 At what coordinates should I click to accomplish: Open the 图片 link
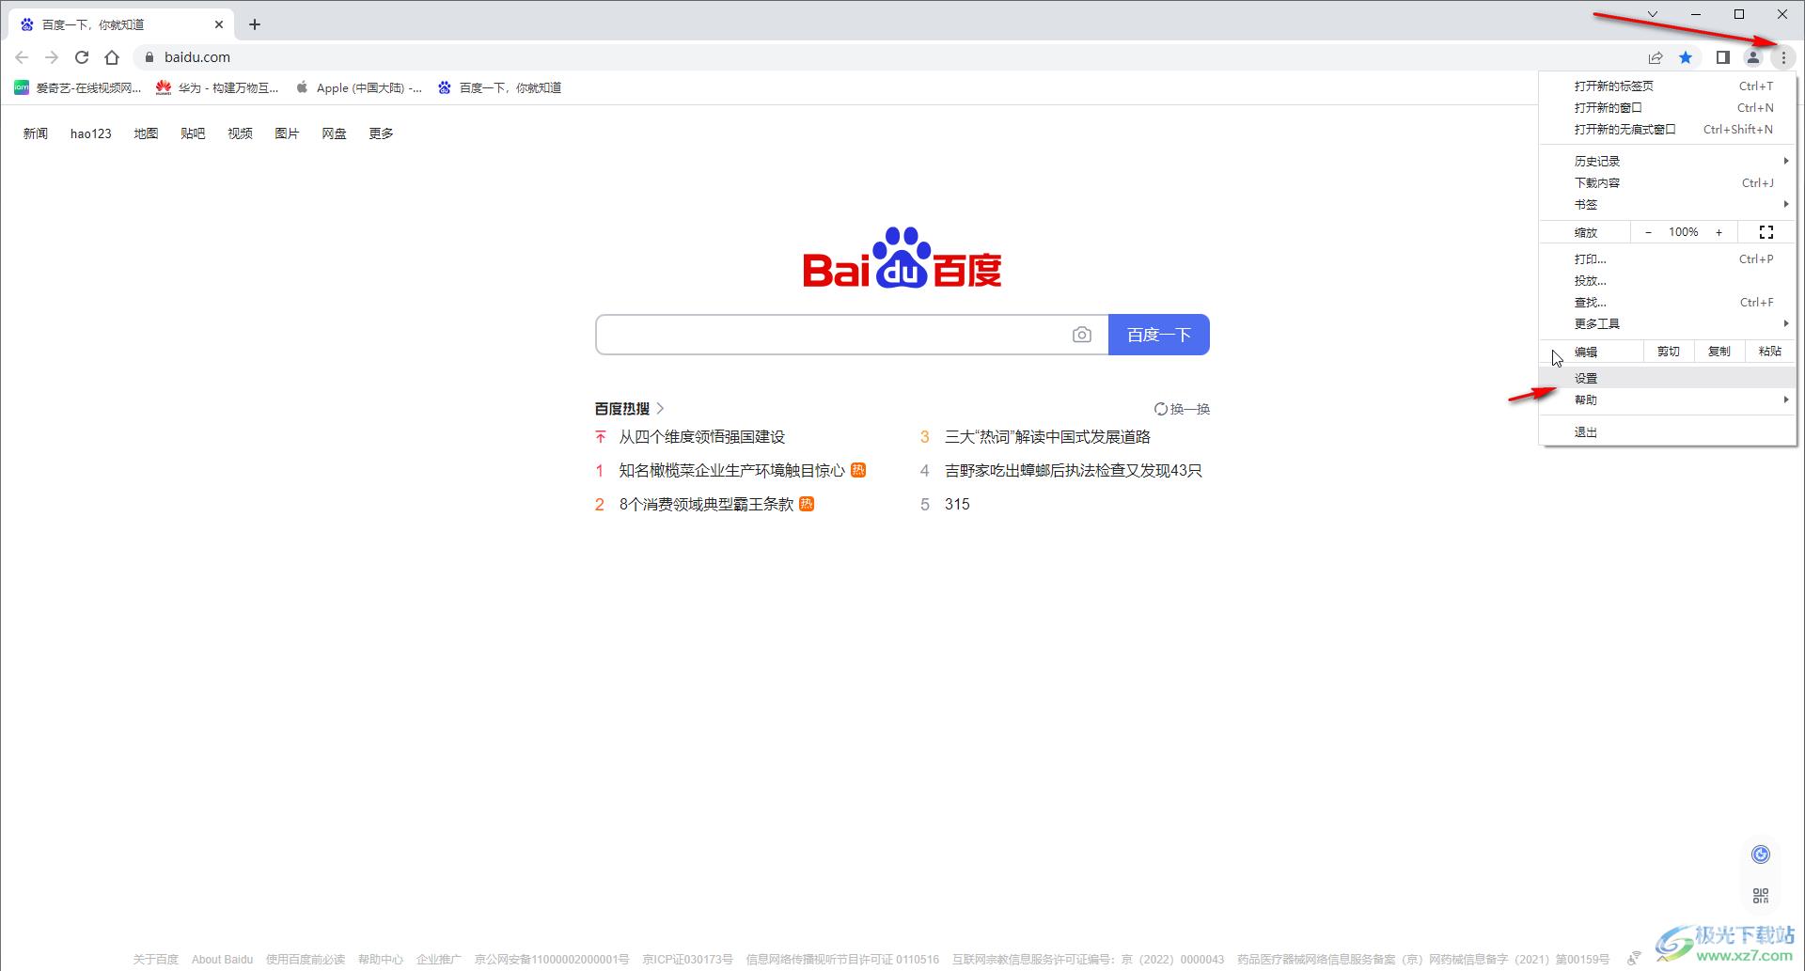pyautogui.click(x=287, y=133)
